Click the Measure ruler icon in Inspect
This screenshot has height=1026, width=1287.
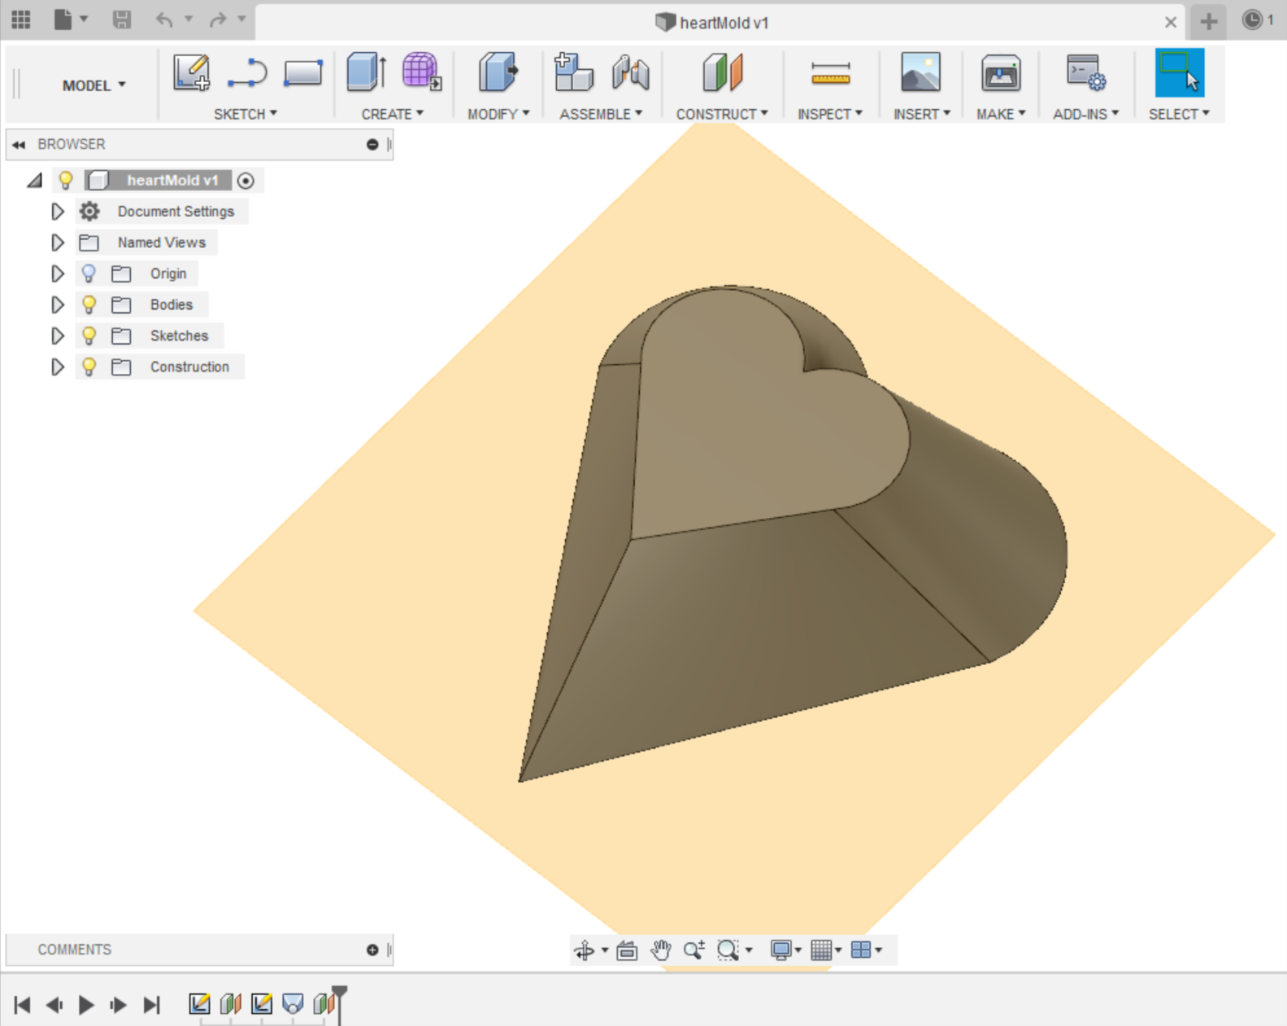click(830, 74)
